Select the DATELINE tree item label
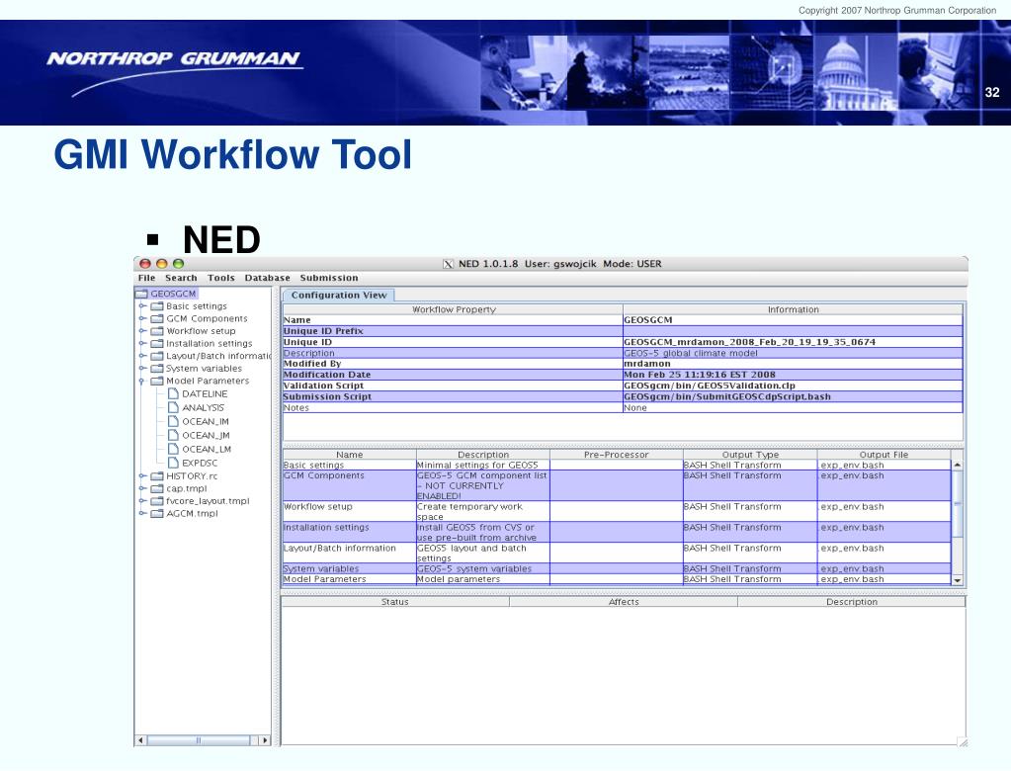The width and height of the screenshot is (1011, 771). click(x=205, y=393)
